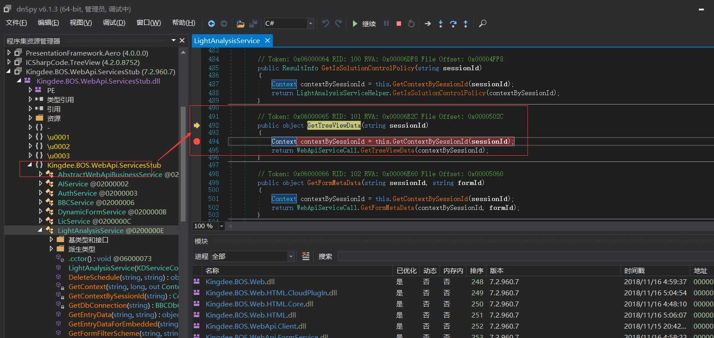The width and height of the screenshot is (714, 338).
Task: Select DynamicFormService in the tree
Action: point(112,212)
